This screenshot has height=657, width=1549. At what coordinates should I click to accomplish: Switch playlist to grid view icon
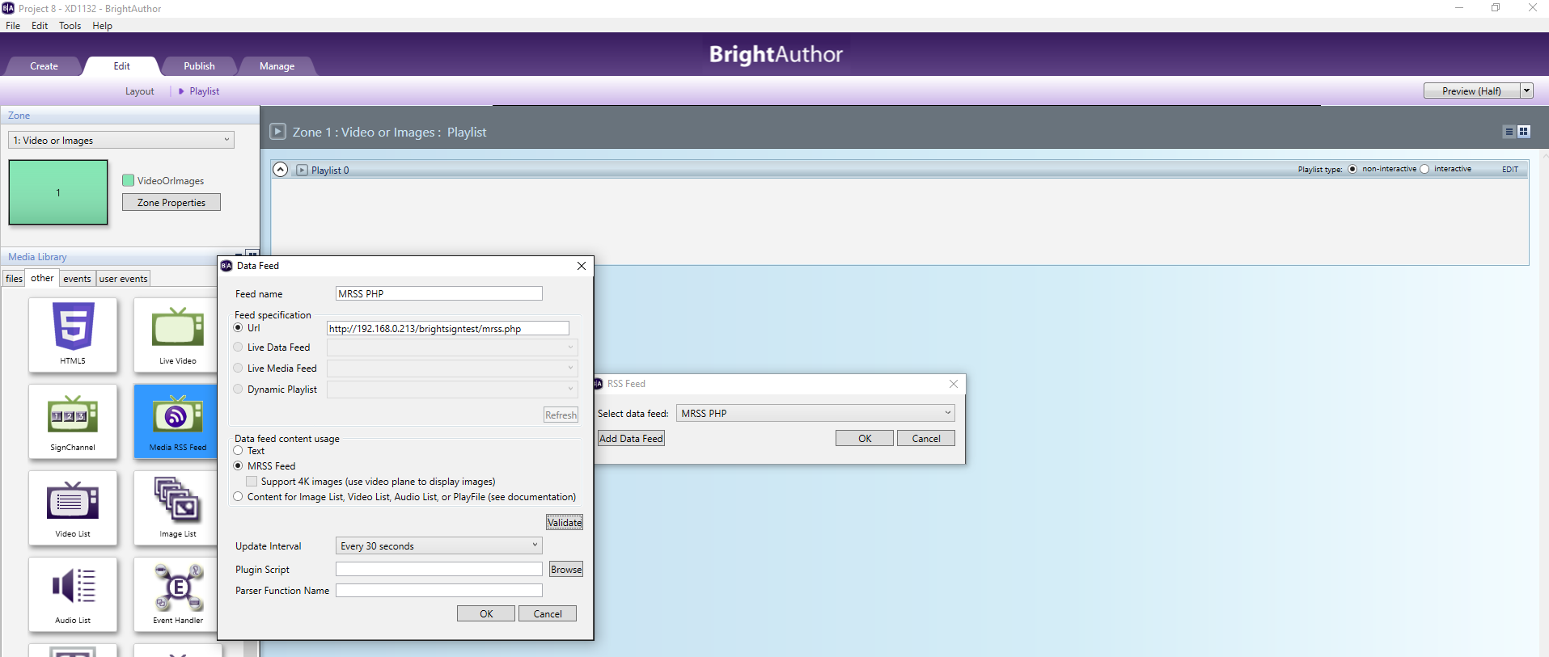1524,132
